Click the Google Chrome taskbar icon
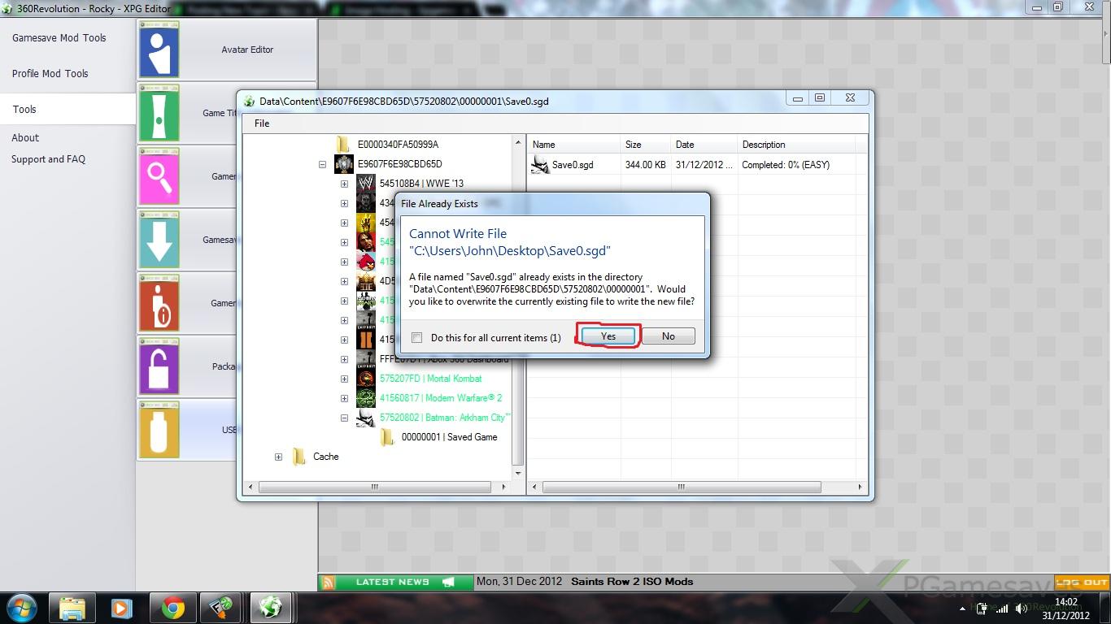 (x=172, y=608)
